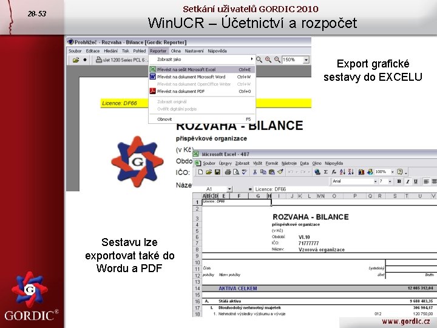This screenshot has width=437, height=328.
Task: Open the Tisk menu
Action: (126, 51)
